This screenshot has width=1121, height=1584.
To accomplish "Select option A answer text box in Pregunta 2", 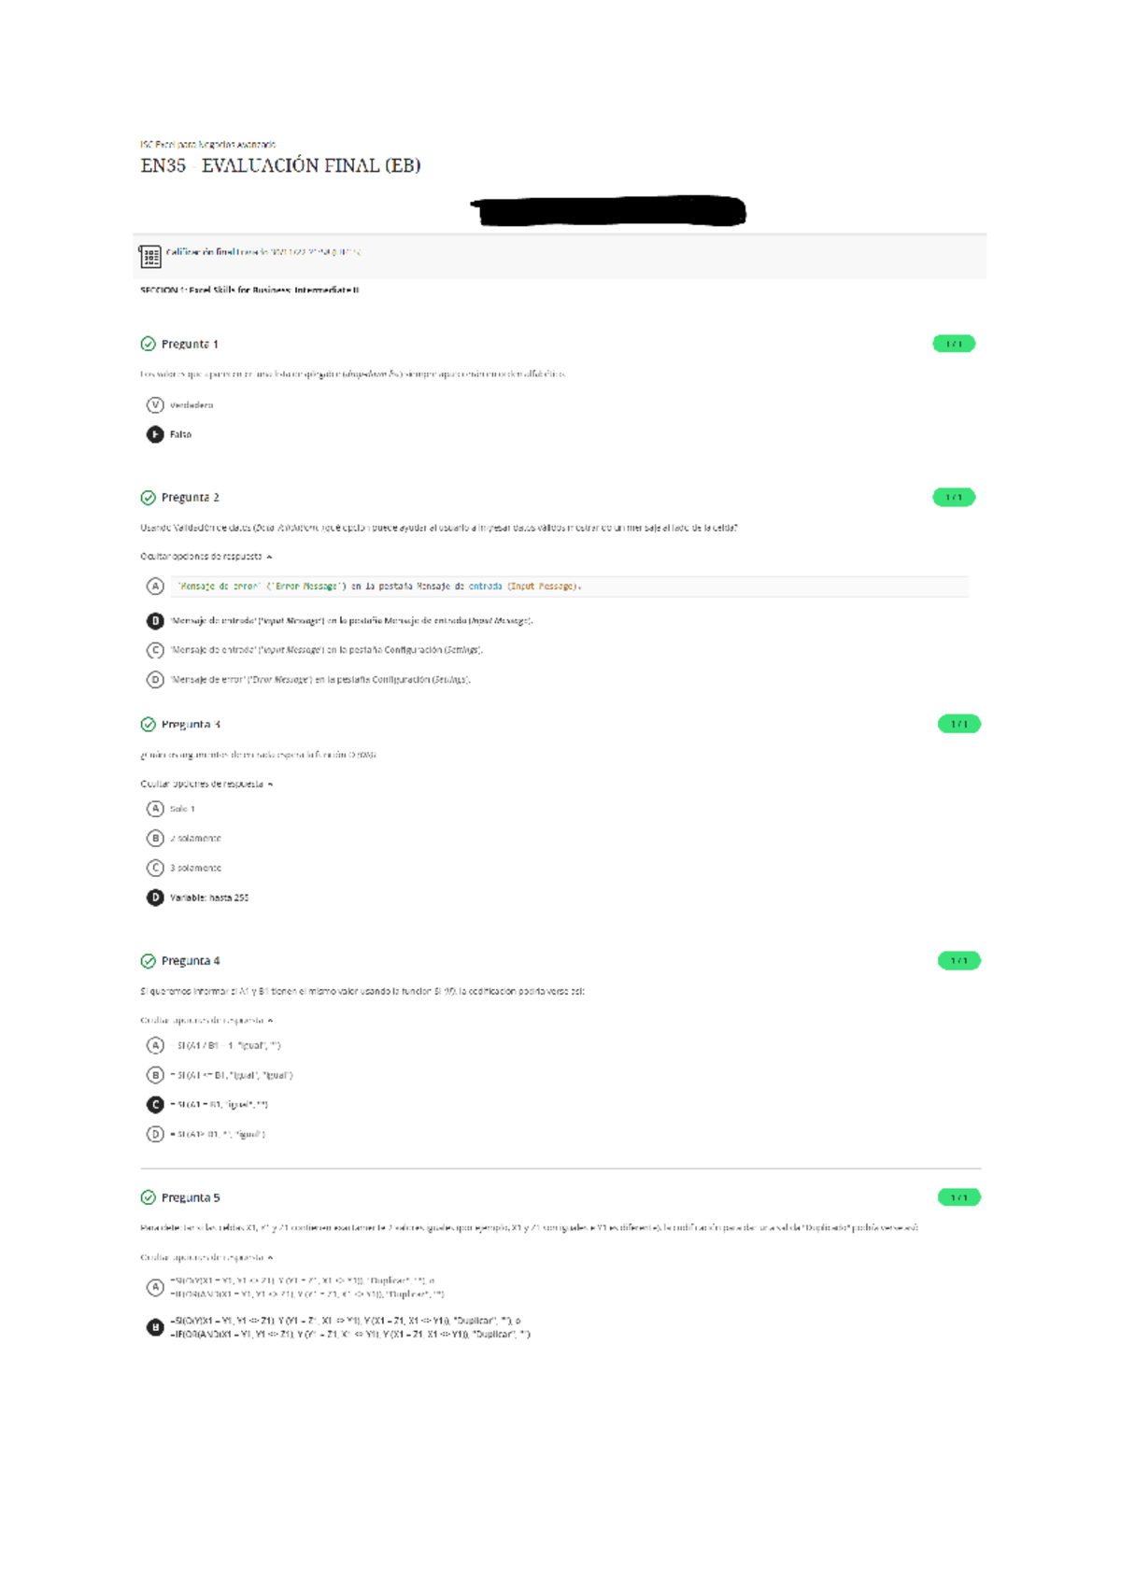I will tap(570, 587).
